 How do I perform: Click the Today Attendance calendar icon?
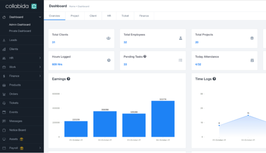[252, 60]
